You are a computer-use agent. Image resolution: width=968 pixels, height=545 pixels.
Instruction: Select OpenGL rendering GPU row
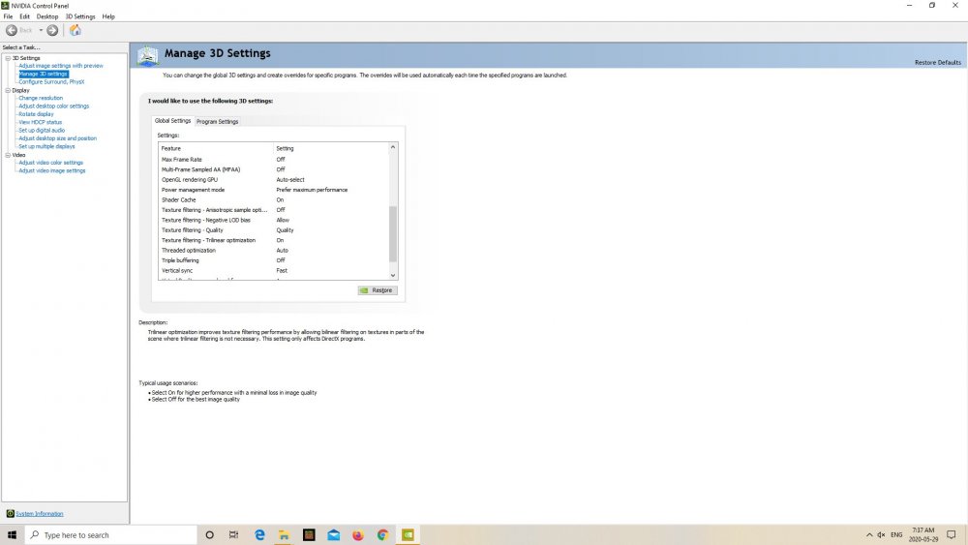pos(274,180)
